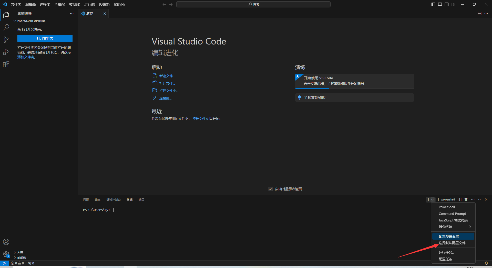Open the Accounts menu icon
This screenshot has width=492, height=268.
point(6,242)
